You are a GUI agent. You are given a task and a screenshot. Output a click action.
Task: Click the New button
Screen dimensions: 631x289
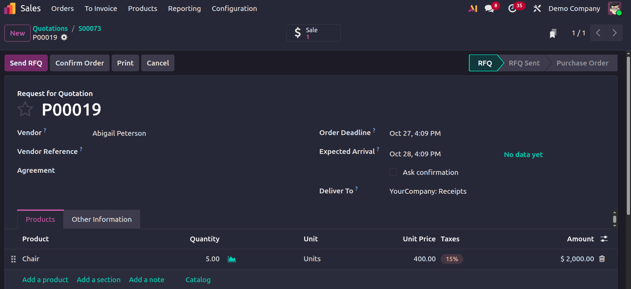click(18, 33)
